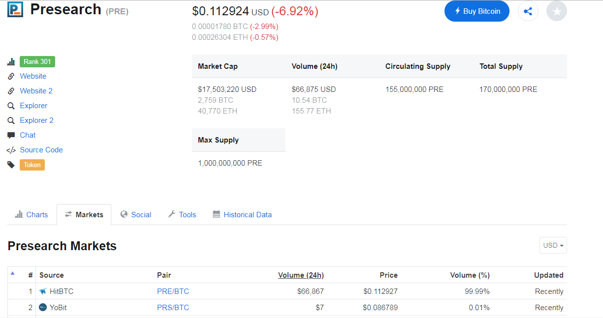The width and height of the screenshot is (603, 318).
Task: Click the $0.112927 price value
Action: pyautogui.click(x=381, y=291)
